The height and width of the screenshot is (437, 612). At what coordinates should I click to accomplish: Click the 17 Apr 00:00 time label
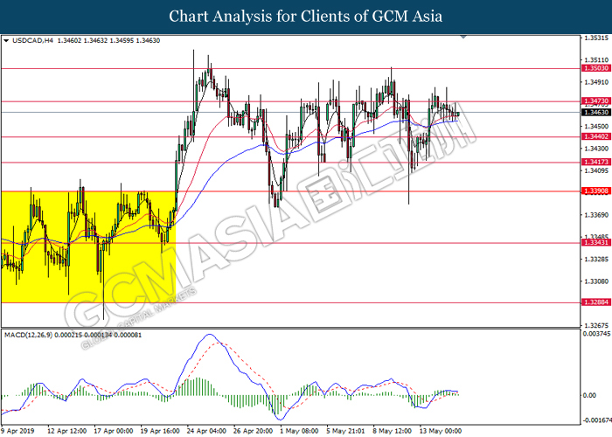click(x=114, y=431)
